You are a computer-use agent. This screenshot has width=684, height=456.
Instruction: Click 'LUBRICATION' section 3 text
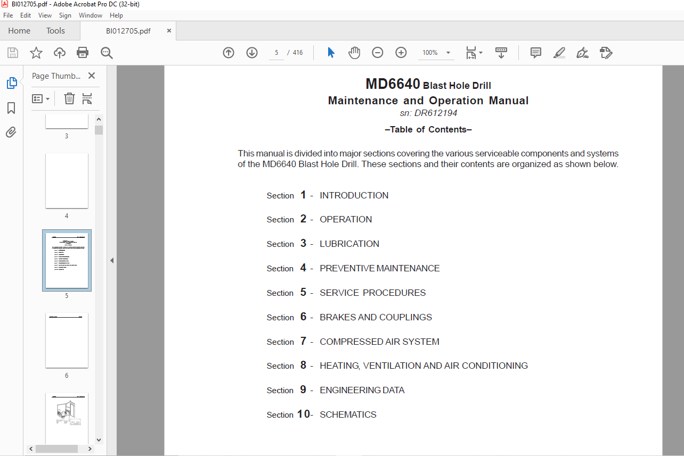tap(349, 244)
